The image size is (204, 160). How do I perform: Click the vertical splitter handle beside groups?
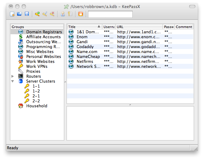pos(65,82)
